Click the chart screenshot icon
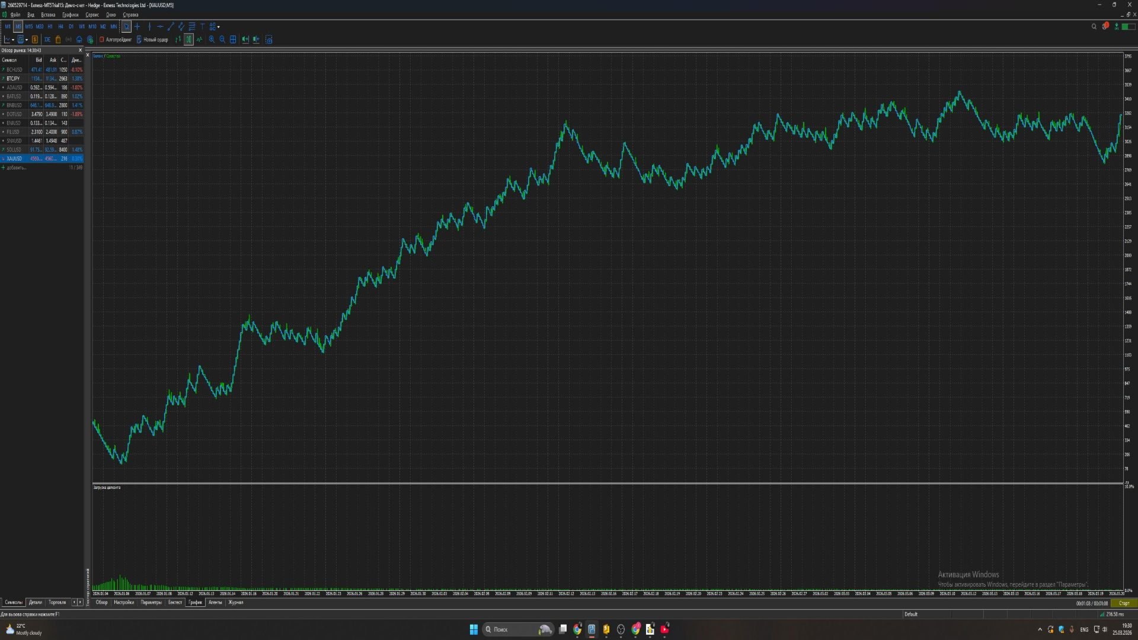This screenshot has width=1138, height=640. 269,40
